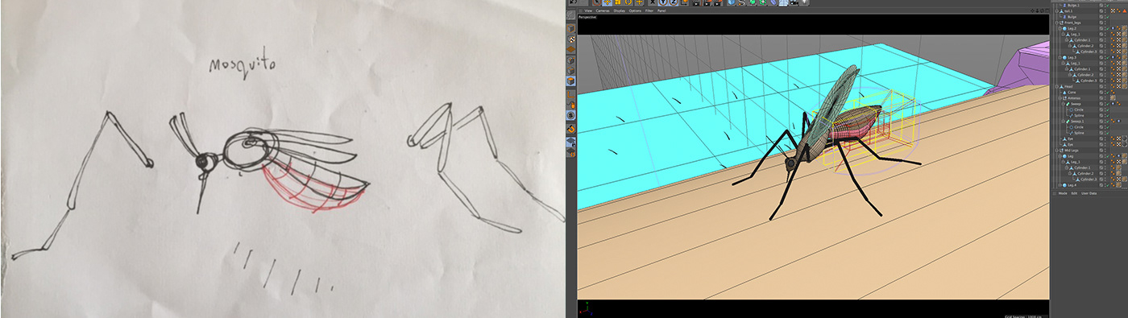This screenshot has height=318, width=1128.
Task: Collapse the Head group in object tree
Action: point(1056,86)
